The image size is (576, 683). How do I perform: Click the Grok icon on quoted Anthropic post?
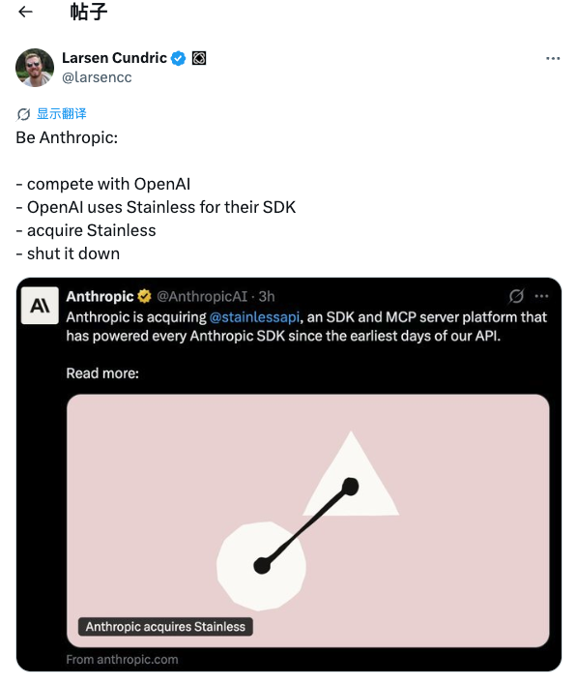click(x=516, y=296)
